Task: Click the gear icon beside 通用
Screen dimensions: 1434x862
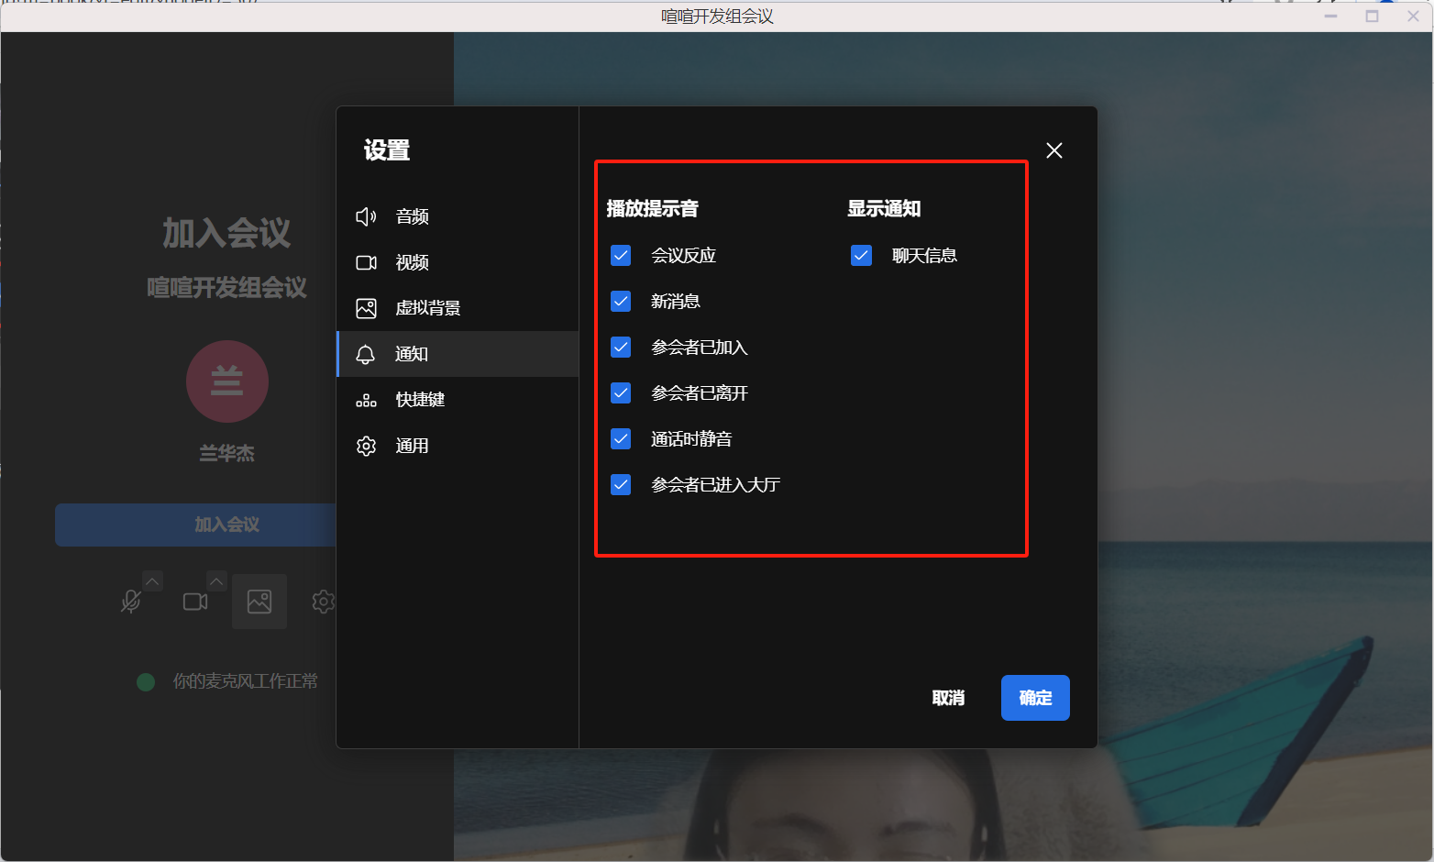Action: pyautogui.click(x=366, y=446)
